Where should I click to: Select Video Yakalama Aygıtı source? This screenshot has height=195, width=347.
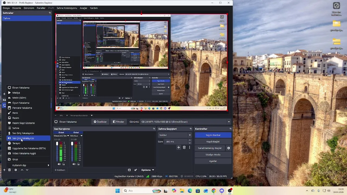[28, 153]
